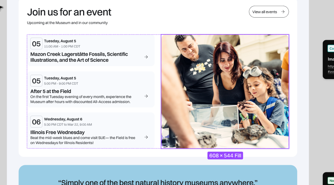Click the arrow icon on Mazon Creek event

[146, 57]
